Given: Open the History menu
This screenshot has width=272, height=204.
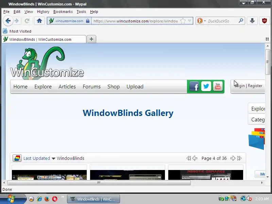Looking at the screenshot, I should pyautogui.click(x=43, y=12).
